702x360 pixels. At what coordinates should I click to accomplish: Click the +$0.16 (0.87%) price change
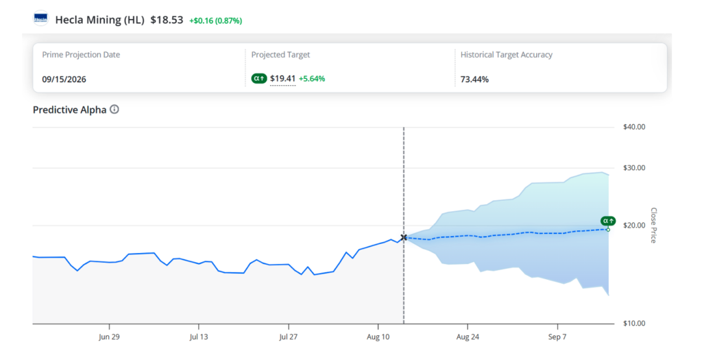click(x=216, y=21)
